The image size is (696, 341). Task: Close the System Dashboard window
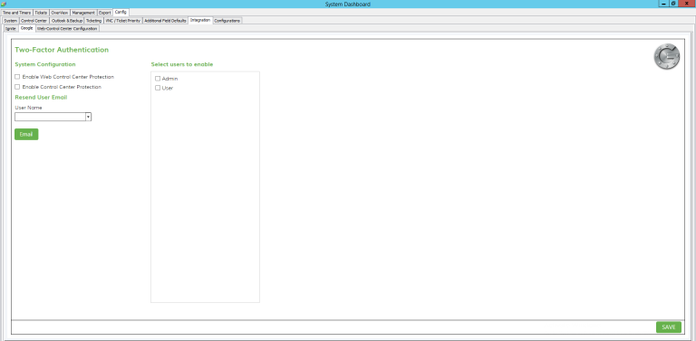pyautogui.click(x=686, y=4)
